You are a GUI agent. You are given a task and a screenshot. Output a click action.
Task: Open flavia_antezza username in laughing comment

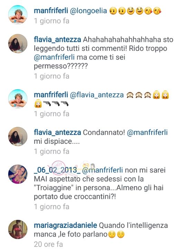pyautogui.click(x=57, y=40)
